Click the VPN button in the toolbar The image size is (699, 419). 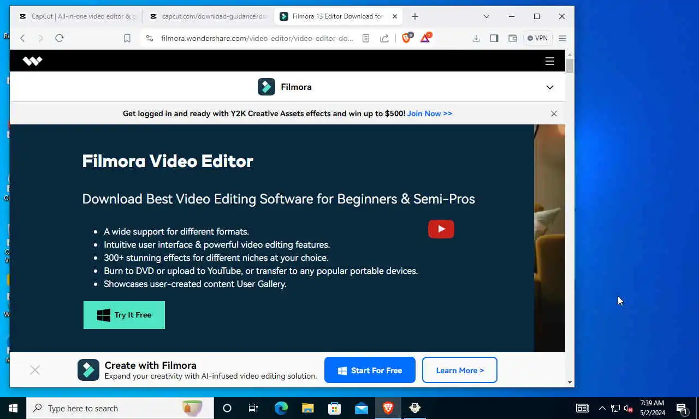[x=537, y=38]
